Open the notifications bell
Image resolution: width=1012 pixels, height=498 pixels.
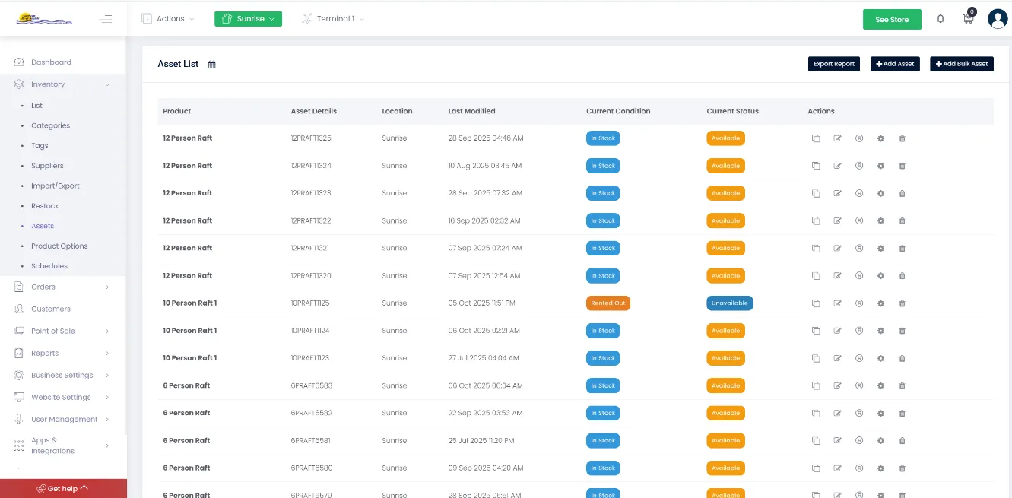tap(941, 18)
